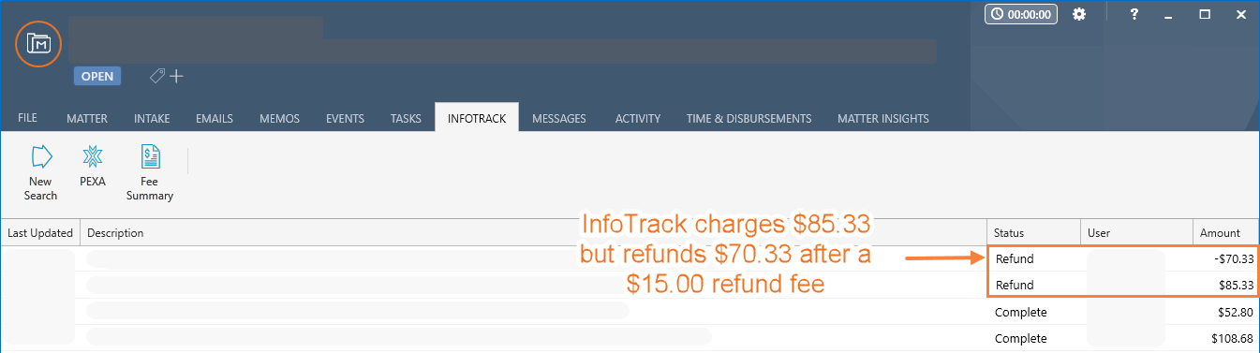
Task: Go to the TIME & DISBURSEMENTS tab
Action: (749, 118)
